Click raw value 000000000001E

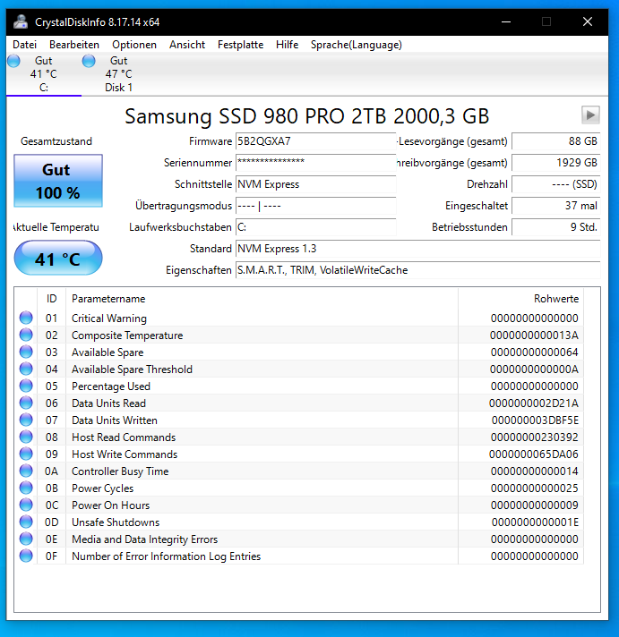pos(535,522)
